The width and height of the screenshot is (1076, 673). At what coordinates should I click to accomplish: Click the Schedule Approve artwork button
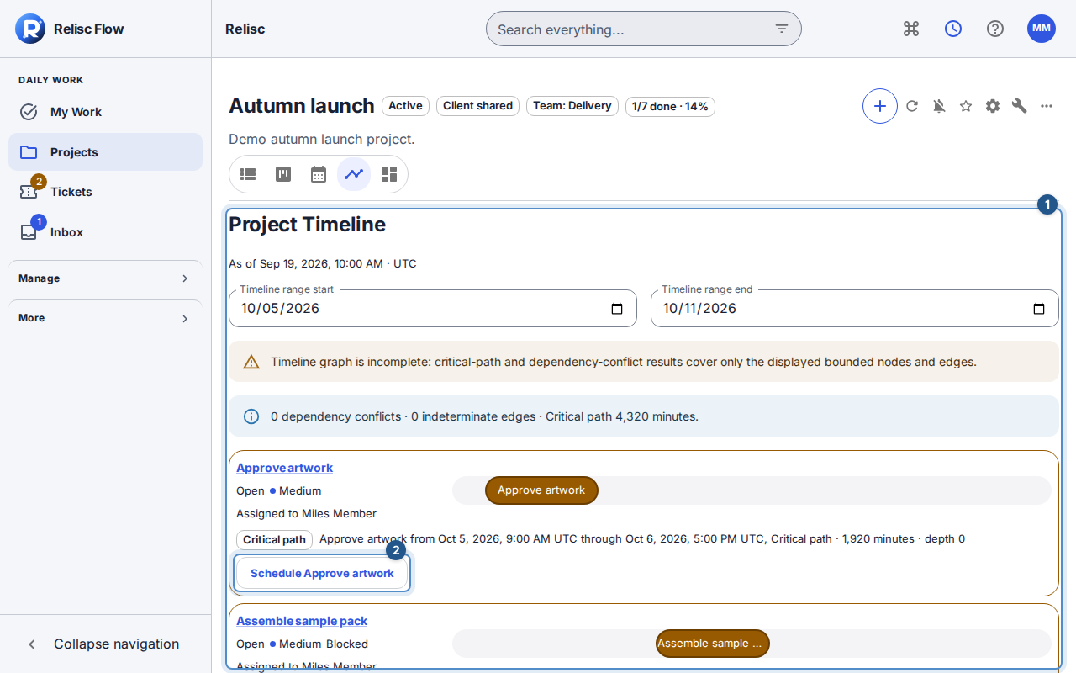pos(322,573)
